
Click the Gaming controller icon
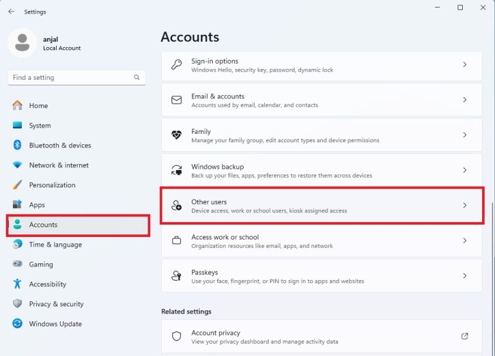click(17, 265)
